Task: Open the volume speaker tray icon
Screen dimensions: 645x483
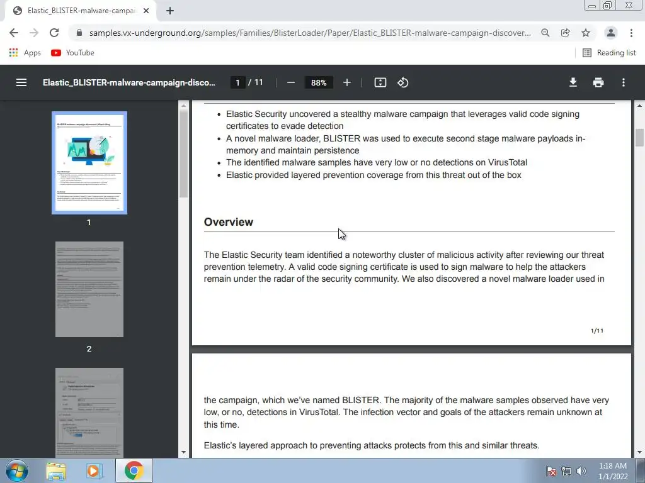Action: click(581, 471)
